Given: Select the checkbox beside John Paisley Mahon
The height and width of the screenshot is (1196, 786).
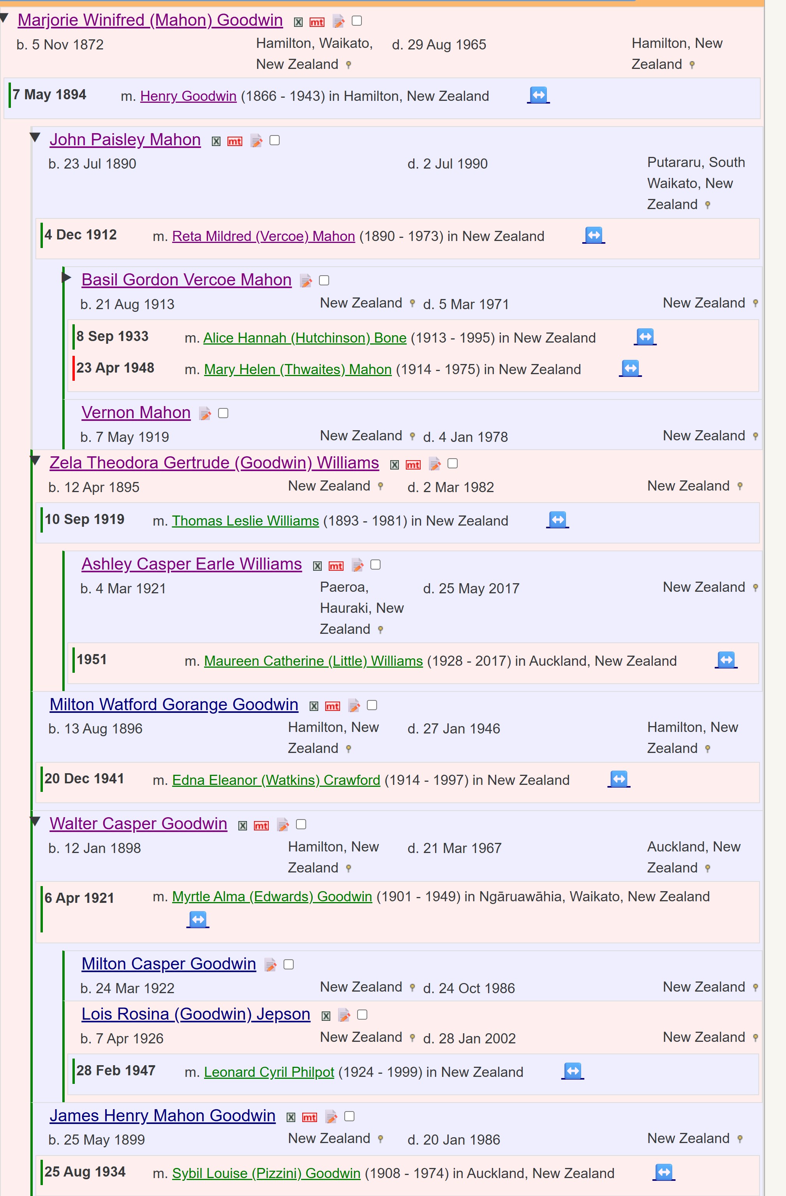Looking at the screenshot, I should (x=275, y=140).
